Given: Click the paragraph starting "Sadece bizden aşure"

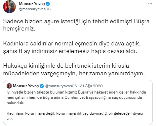Looking at the screenshot, I should (76, 25).
